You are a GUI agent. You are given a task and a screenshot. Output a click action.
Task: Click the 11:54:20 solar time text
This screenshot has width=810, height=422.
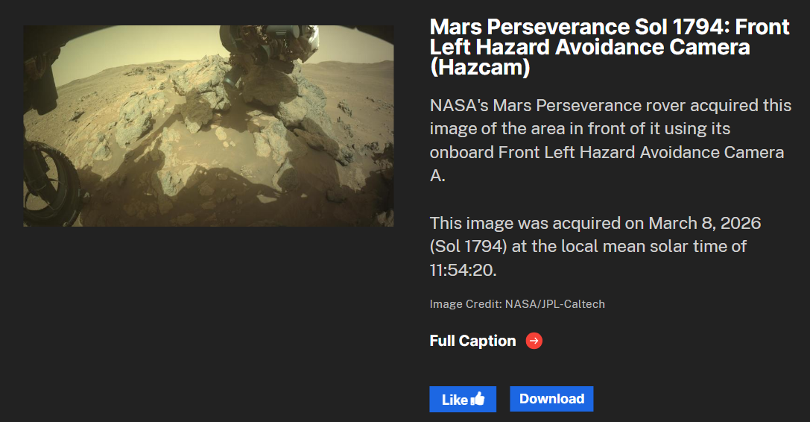click(463, 270)
